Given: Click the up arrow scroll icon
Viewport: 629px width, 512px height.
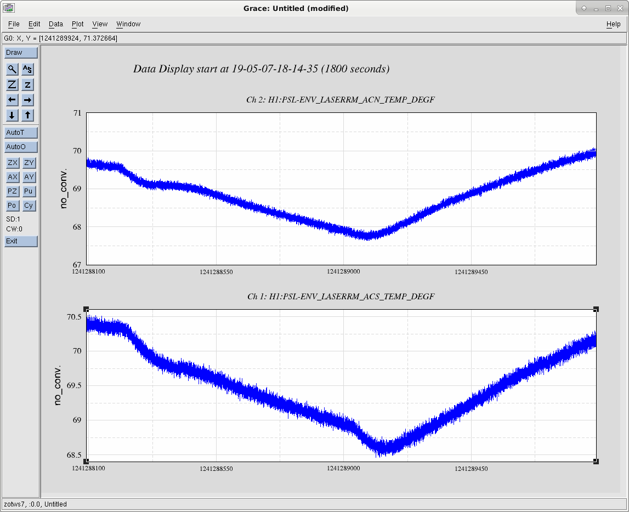Looking at the screenshot, I should tap(27, 115).
